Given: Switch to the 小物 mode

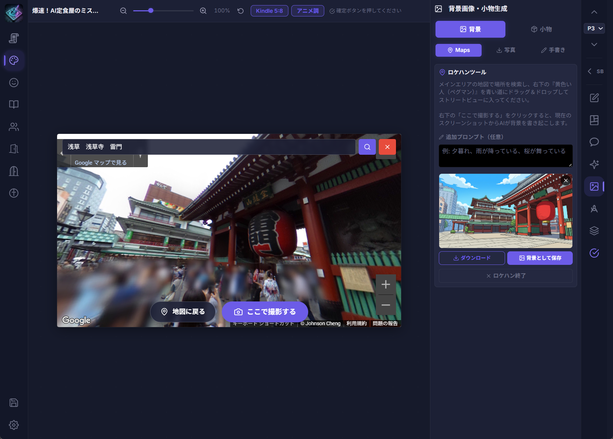Looking at the screenshot, I should click(x=541, y=29).
